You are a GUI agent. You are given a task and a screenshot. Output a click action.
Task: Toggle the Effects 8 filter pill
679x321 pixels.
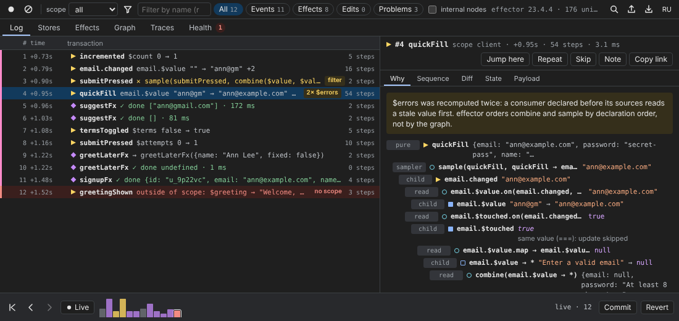click(x=313, y=9)
